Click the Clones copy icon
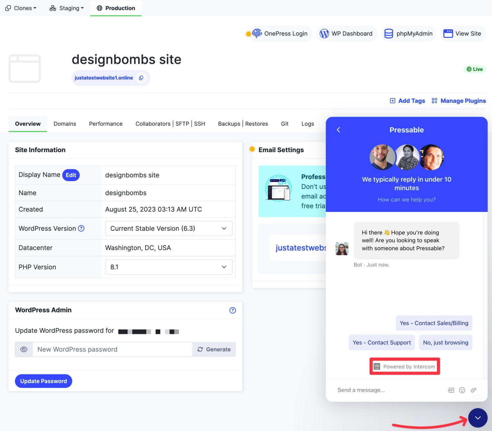Screen dimensions: 492x431 [8, 8]
